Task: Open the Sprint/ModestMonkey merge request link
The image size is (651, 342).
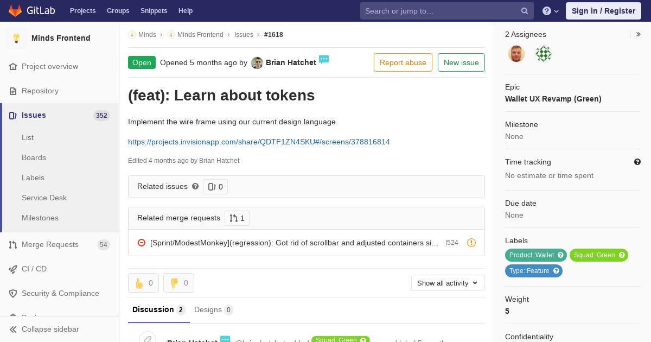Action: click(x=295, y=243)
